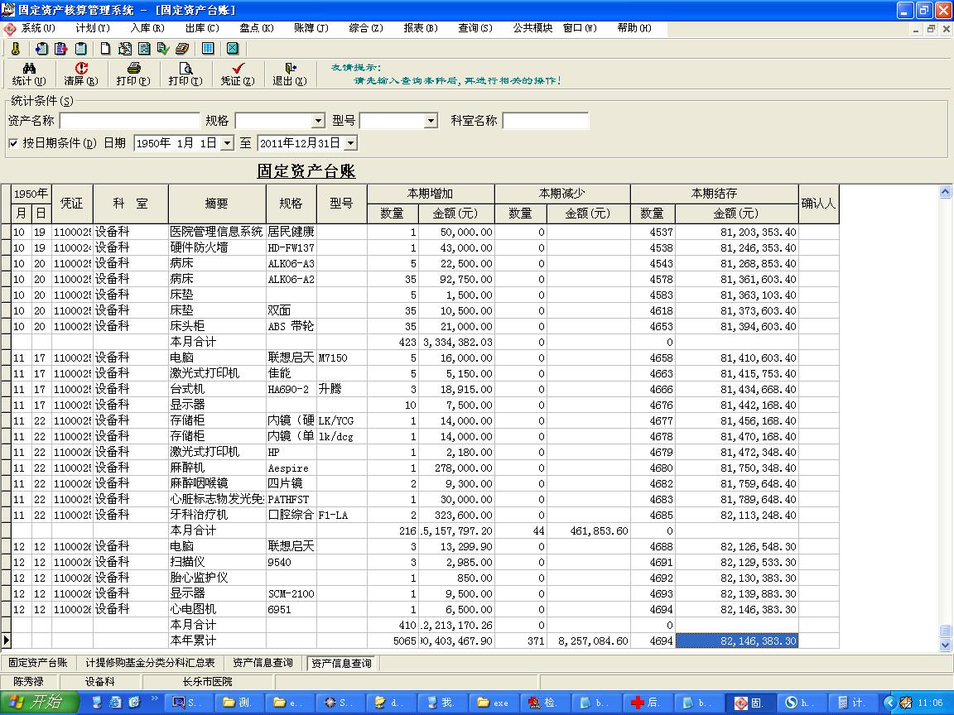Click the 摘要 column header
The image size is (954, 715).
coord(217,204)
